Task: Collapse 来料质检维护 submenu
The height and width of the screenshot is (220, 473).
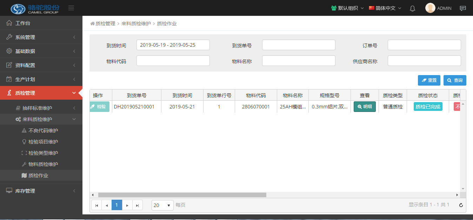Action: 41,119
